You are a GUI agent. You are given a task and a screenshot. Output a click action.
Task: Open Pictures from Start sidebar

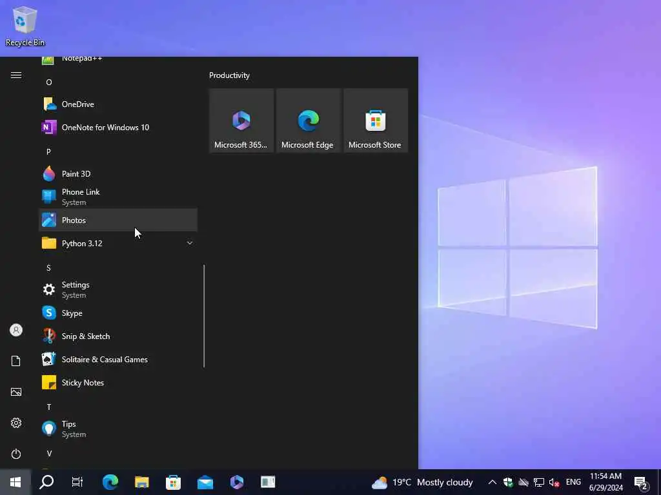click(16, 392)
